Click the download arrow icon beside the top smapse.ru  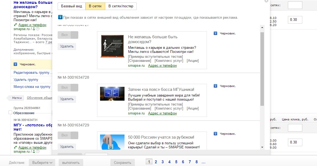point(34,29)
